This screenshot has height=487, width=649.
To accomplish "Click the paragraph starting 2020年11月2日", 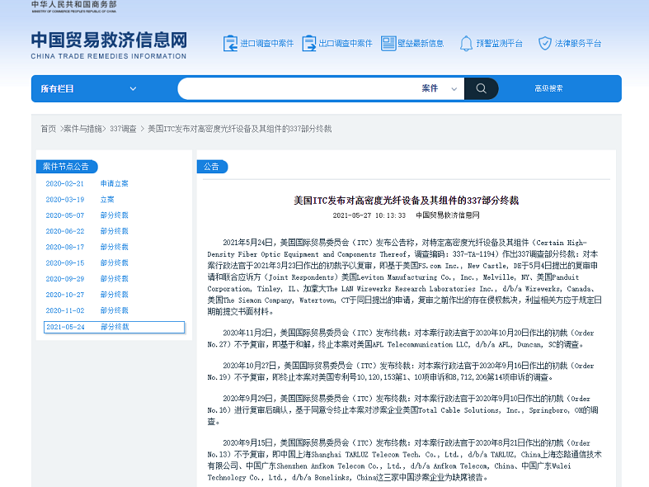I will point(401,338).
